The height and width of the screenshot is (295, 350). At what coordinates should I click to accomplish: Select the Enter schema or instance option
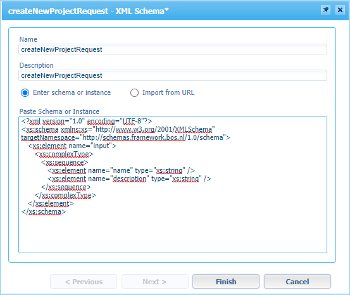pyautogui.click(x=25, y=92)
